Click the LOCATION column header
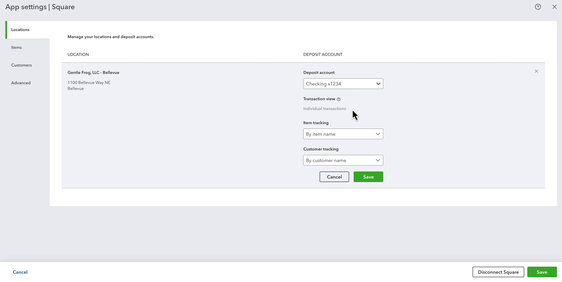The height and width of the screenshot is (282, 562). [x=78, y=54]
